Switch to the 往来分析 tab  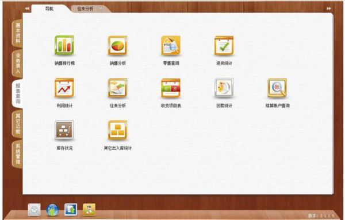coord(85,9)
